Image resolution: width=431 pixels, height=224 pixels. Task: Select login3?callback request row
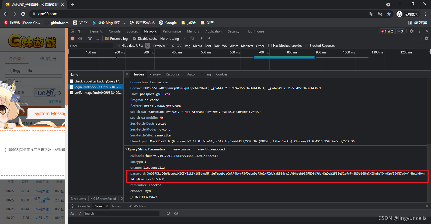coord(96,87)
